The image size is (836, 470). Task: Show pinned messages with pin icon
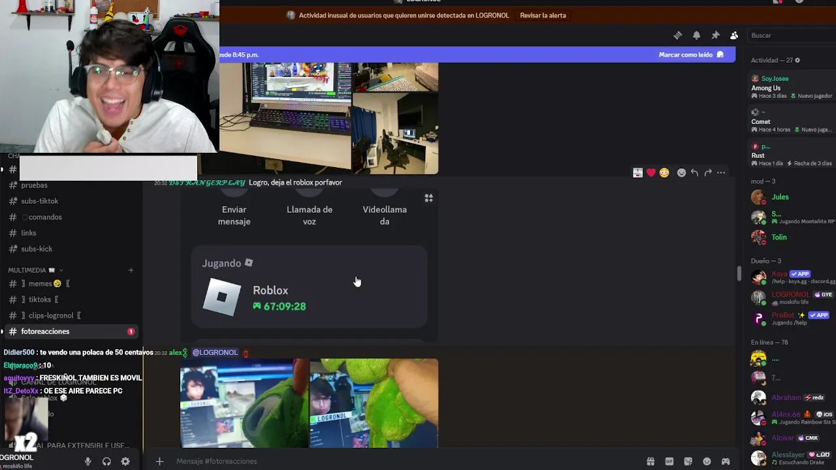[715, 35]
